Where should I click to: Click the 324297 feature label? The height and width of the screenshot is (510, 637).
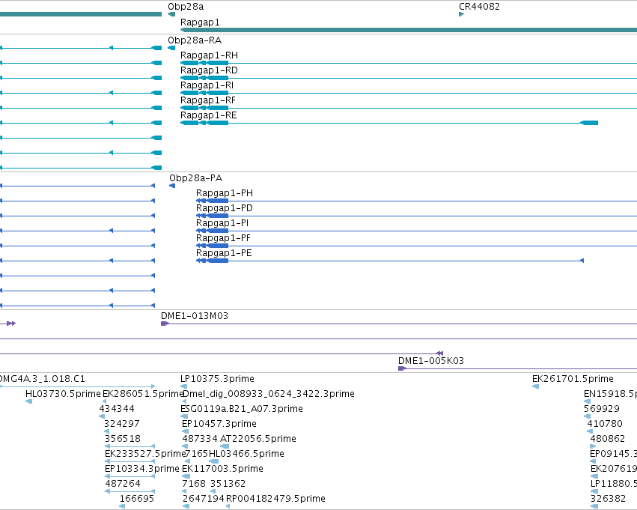point(122,424)
